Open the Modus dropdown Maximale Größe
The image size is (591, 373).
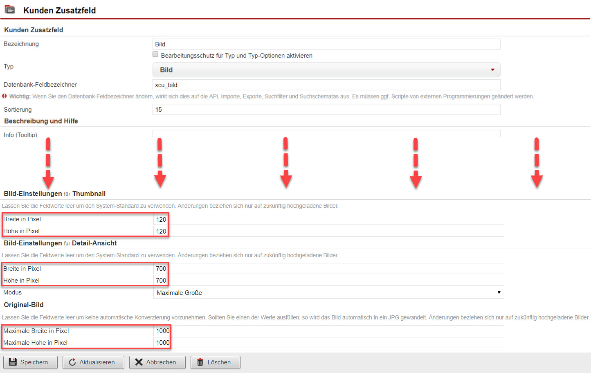click(x=329, y=292)
